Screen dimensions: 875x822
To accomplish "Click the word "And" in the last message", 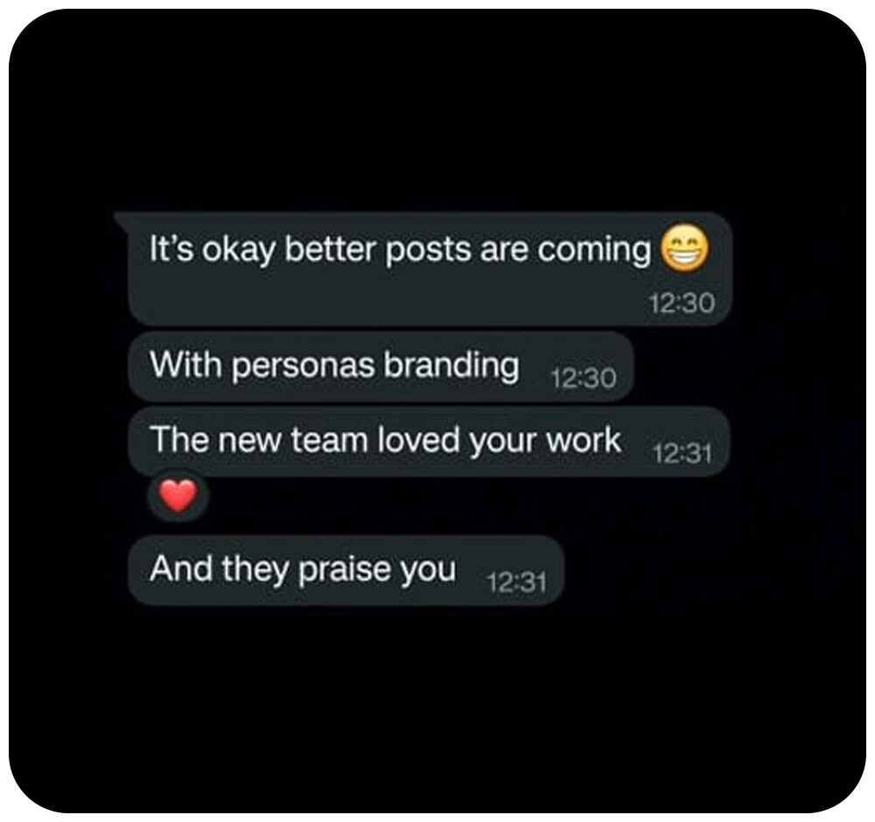I will pyautogui.click(x=181, y=568).
